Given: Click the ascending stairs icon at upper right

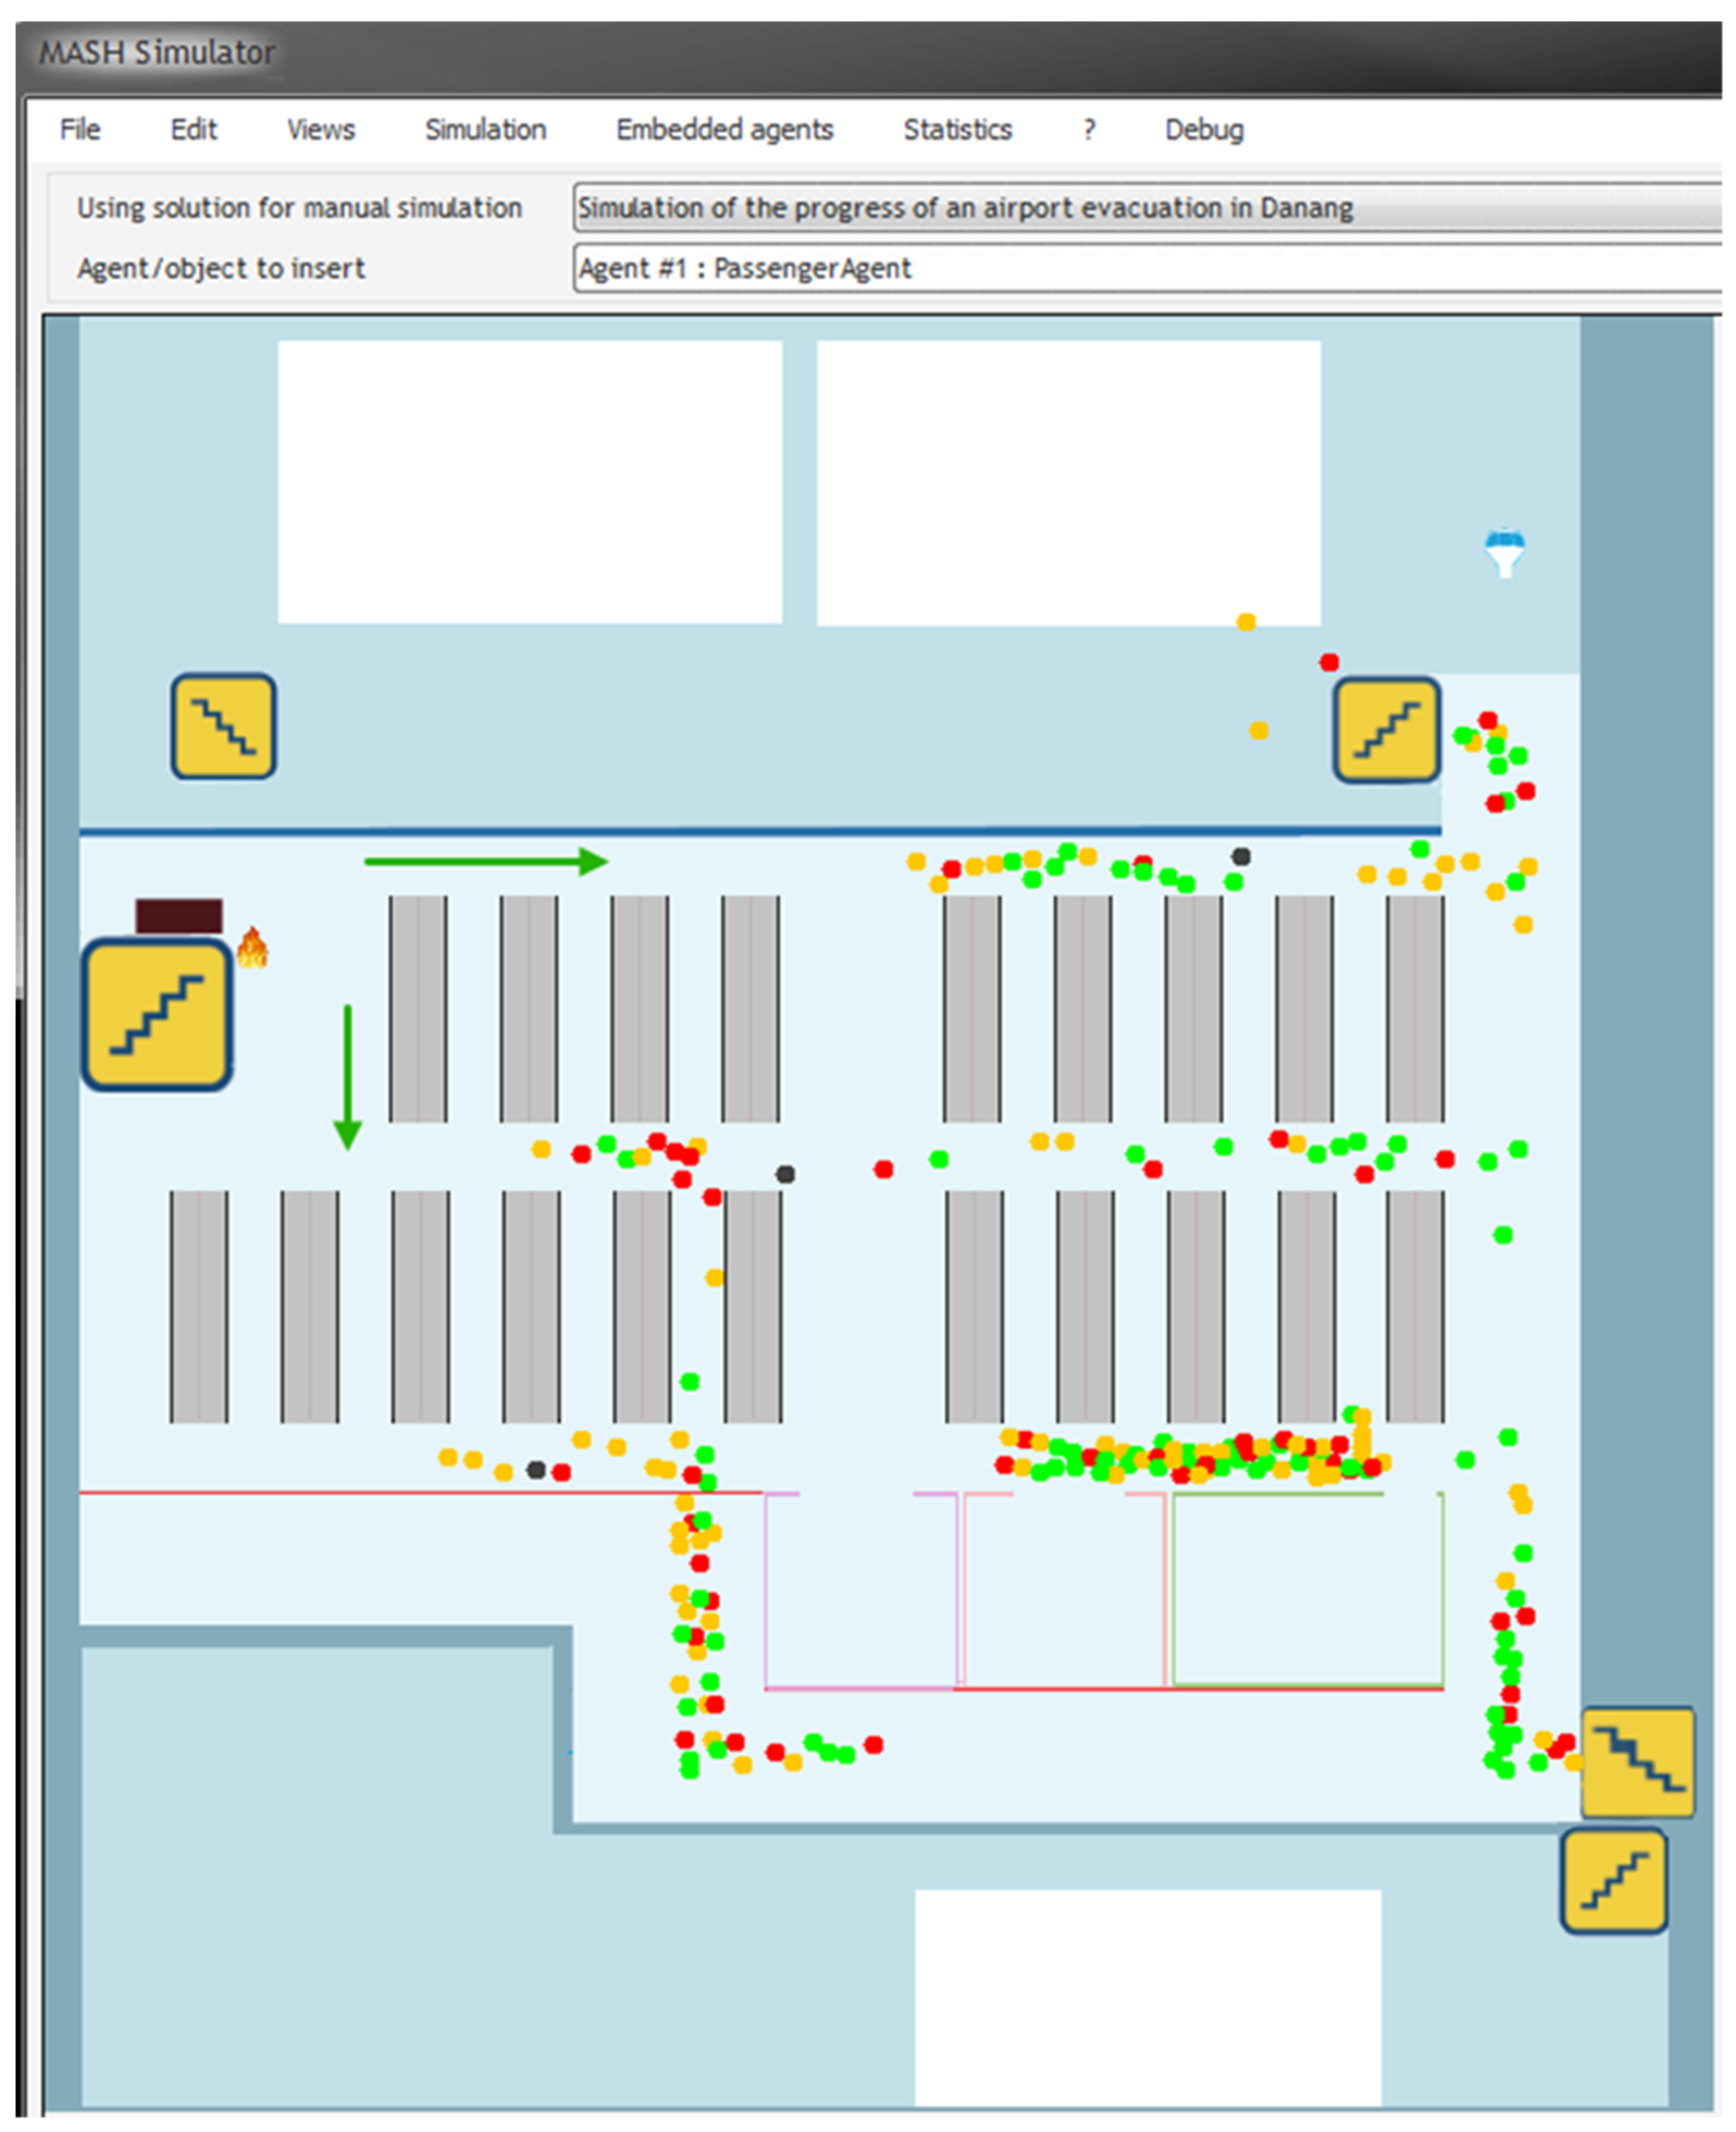Looking at the screenshot, I should coord(1386,730).
